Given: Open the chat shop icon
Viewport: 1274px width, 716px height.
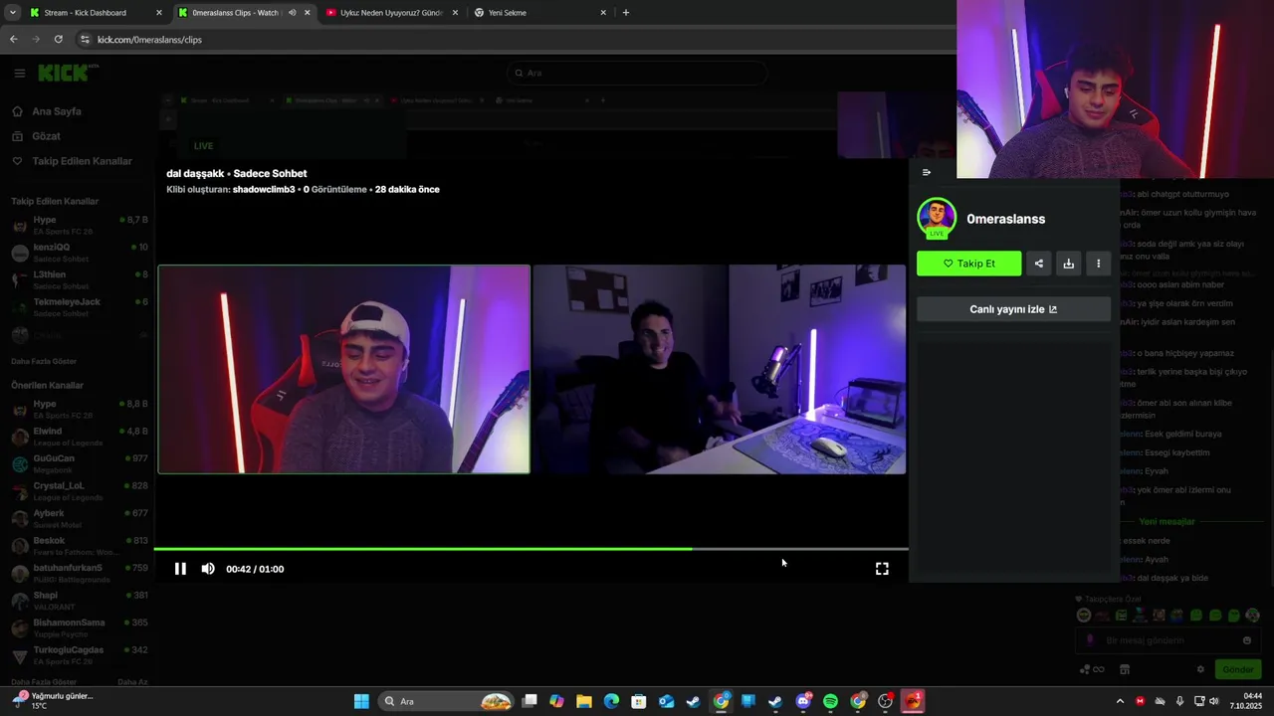Looking at the screenshot, I should coord(1125,669).
